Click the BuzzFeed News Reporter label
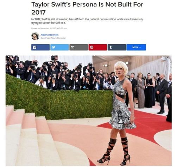176x167 pixels. click(x=53, y=38)
